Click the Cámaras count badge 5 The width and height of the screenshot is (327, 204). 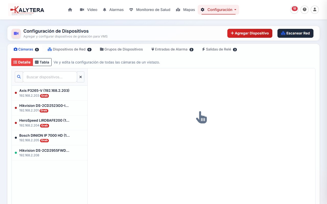tap(37, 49)
